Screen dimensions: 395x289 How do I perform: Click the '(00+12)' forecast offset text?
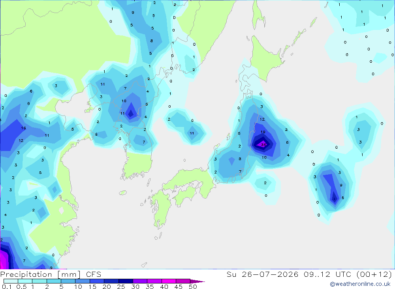pyautogui.click(x=374, y=274)
